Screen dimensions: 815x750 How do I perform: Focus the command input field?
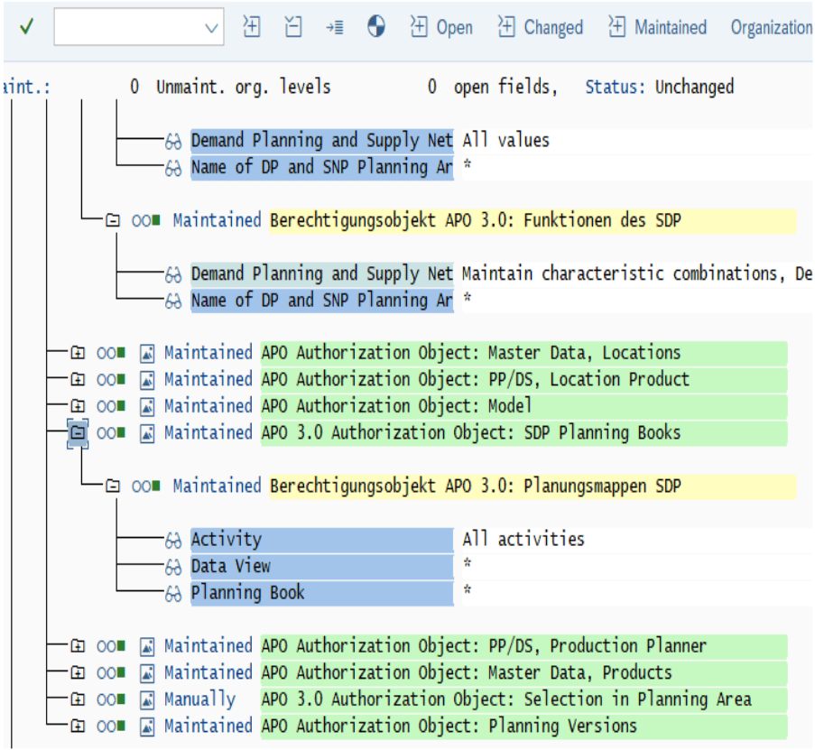139,27
